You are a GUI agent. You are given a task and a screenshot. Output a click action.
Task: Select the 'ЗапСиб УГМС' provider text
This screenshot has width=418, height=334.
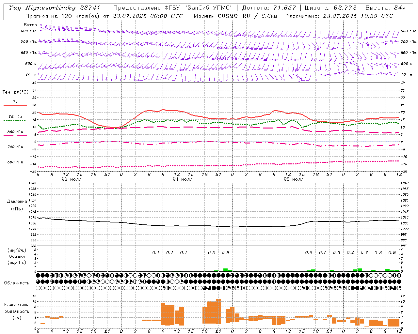208,8
